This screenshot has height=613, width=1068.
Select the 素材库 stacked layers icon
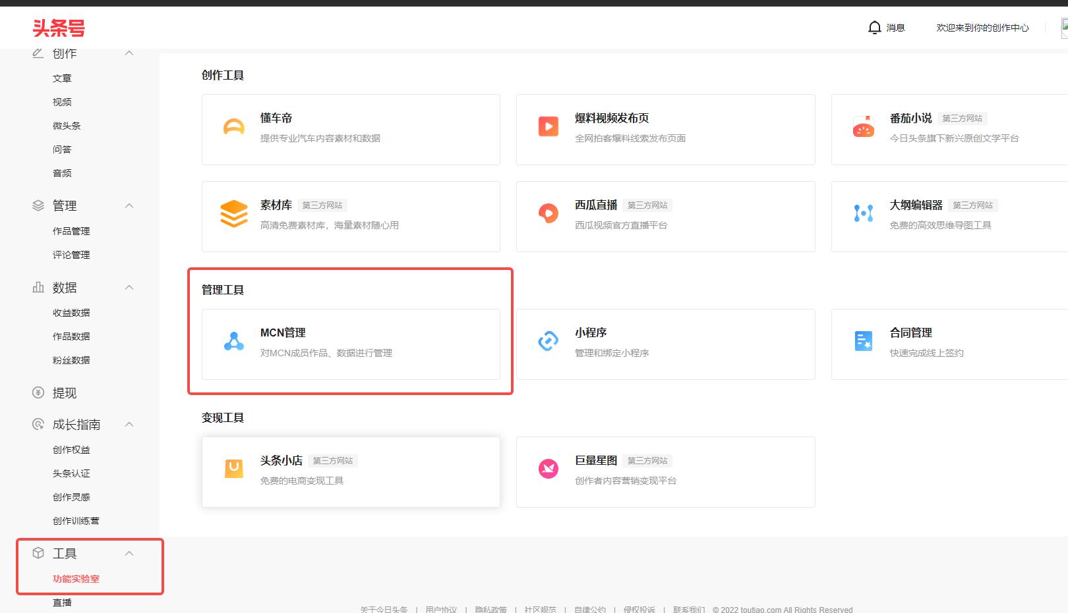click(233, 214)
